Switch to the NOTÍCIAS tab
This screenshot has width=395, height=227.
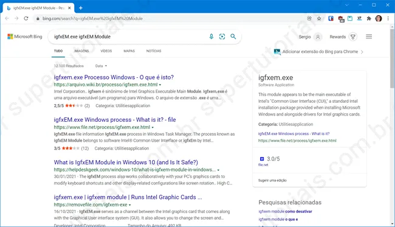[x=154, y=51]
